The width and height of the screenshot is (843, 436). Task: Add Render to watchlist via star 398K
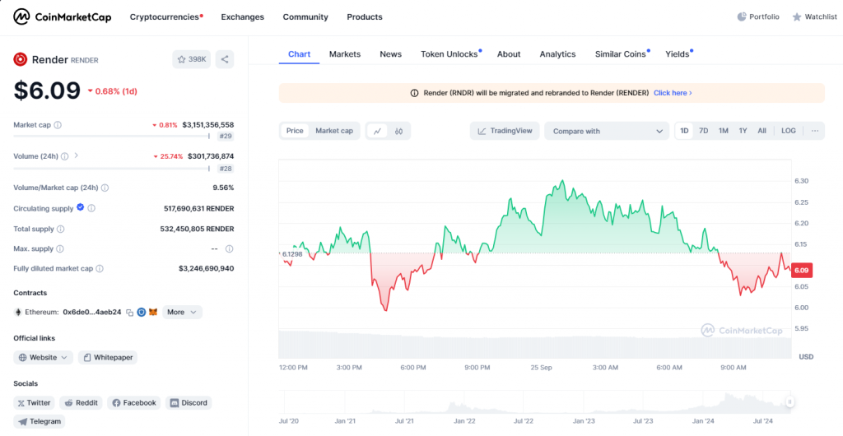tap(191, 59)
